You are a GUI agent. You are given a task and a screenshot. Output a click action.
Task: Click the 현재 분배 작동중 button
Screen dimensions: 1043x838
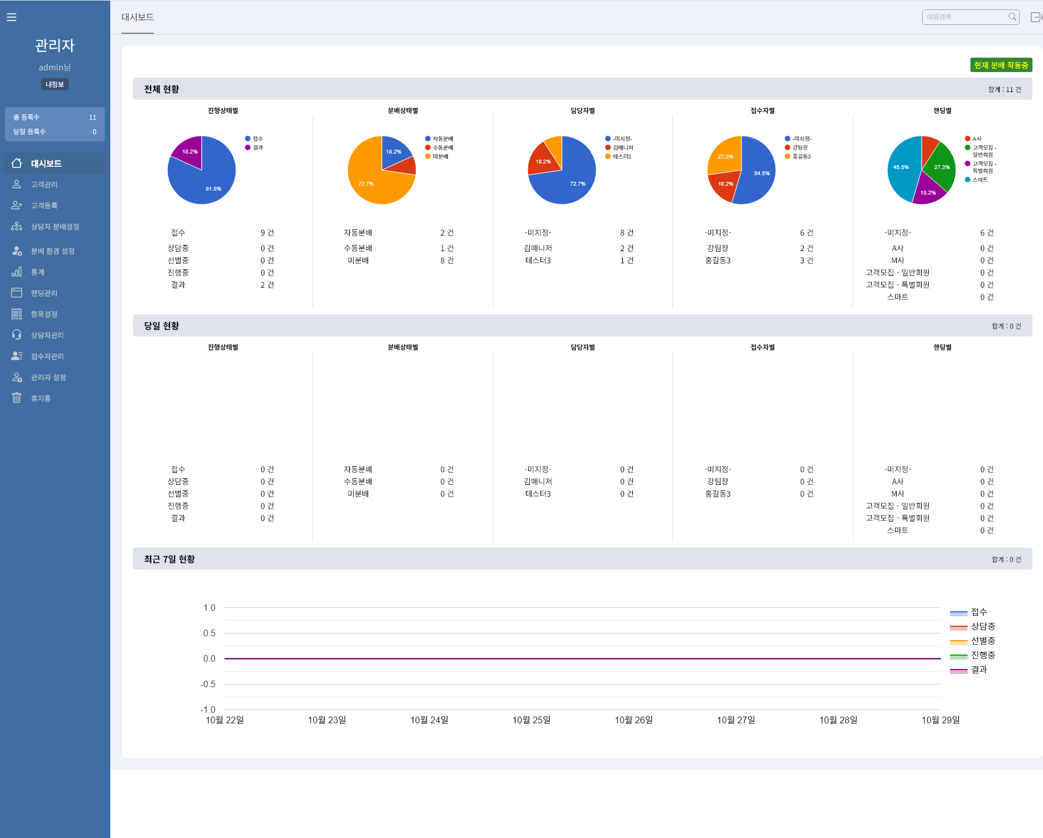1001,65
